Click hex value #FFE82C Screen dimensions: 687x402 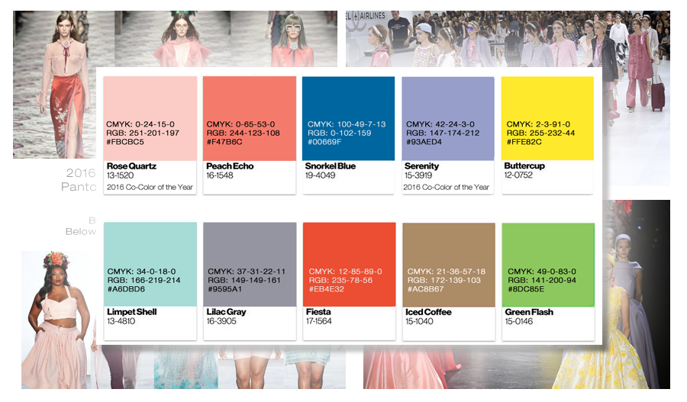[524, 142]
